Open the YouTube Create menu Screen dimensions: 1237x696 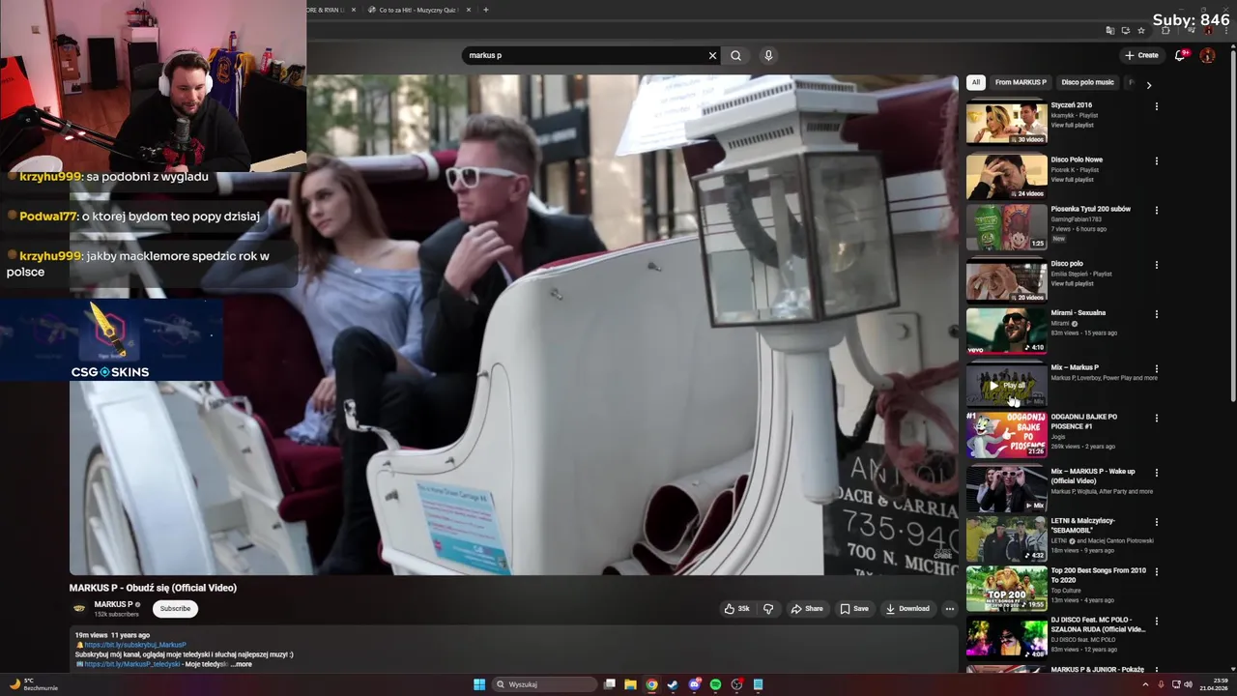point(1141,55)
